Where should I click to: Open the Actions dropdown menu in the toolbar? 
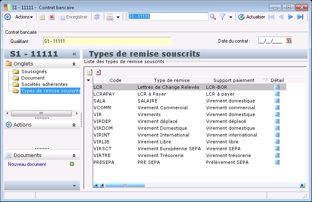click(24, 17)
